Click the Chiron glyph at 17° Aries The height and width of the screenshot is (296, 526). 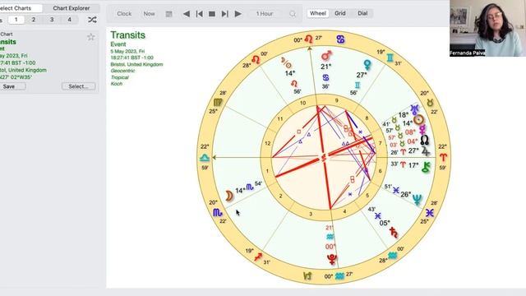coord(426,167)
